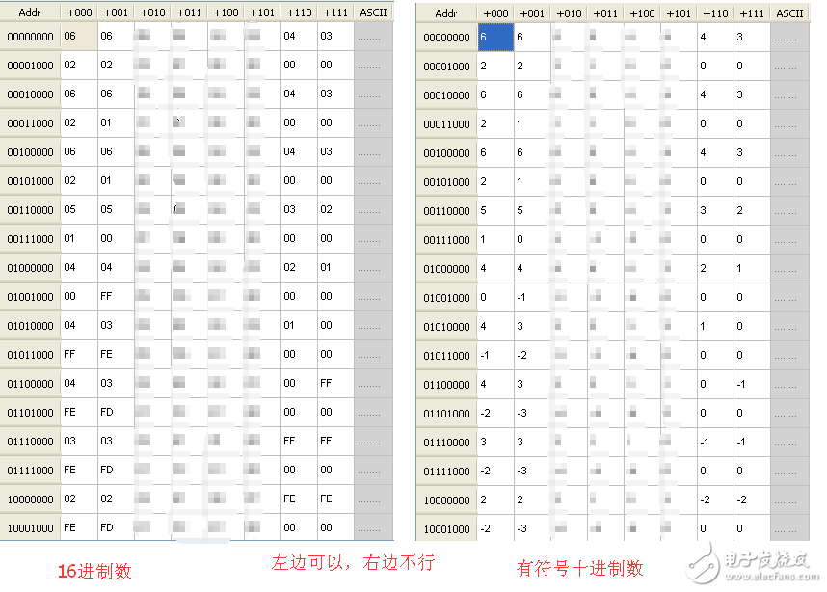Click decimal cell -1 in row 01001000
This screenshot has height=592, width=827.
(x=532, y=298)
